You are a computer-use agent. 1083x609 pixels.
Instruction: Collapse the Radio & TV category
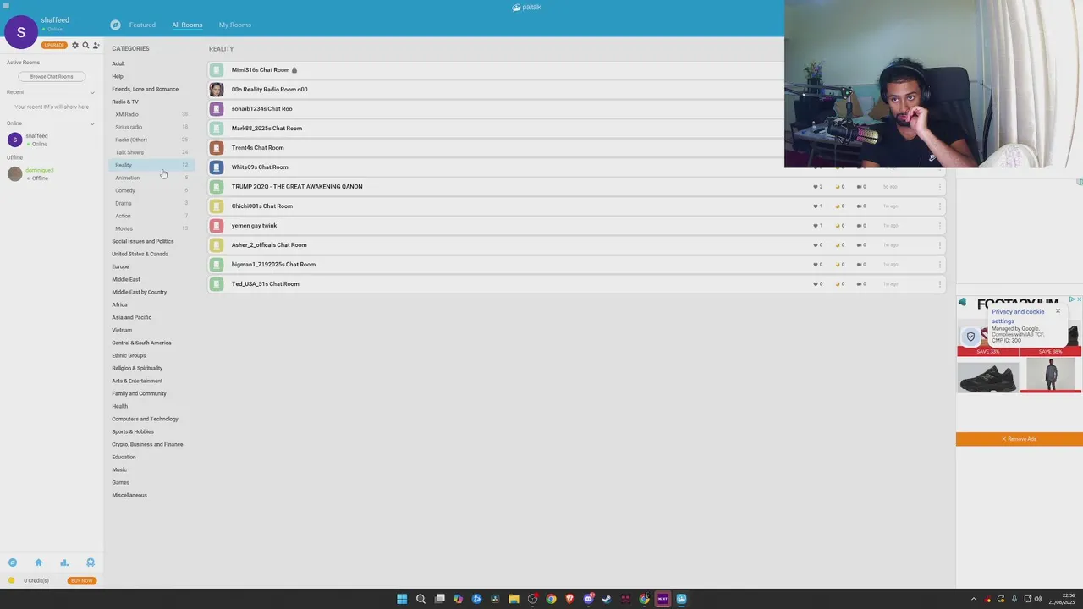coord(125,101)
